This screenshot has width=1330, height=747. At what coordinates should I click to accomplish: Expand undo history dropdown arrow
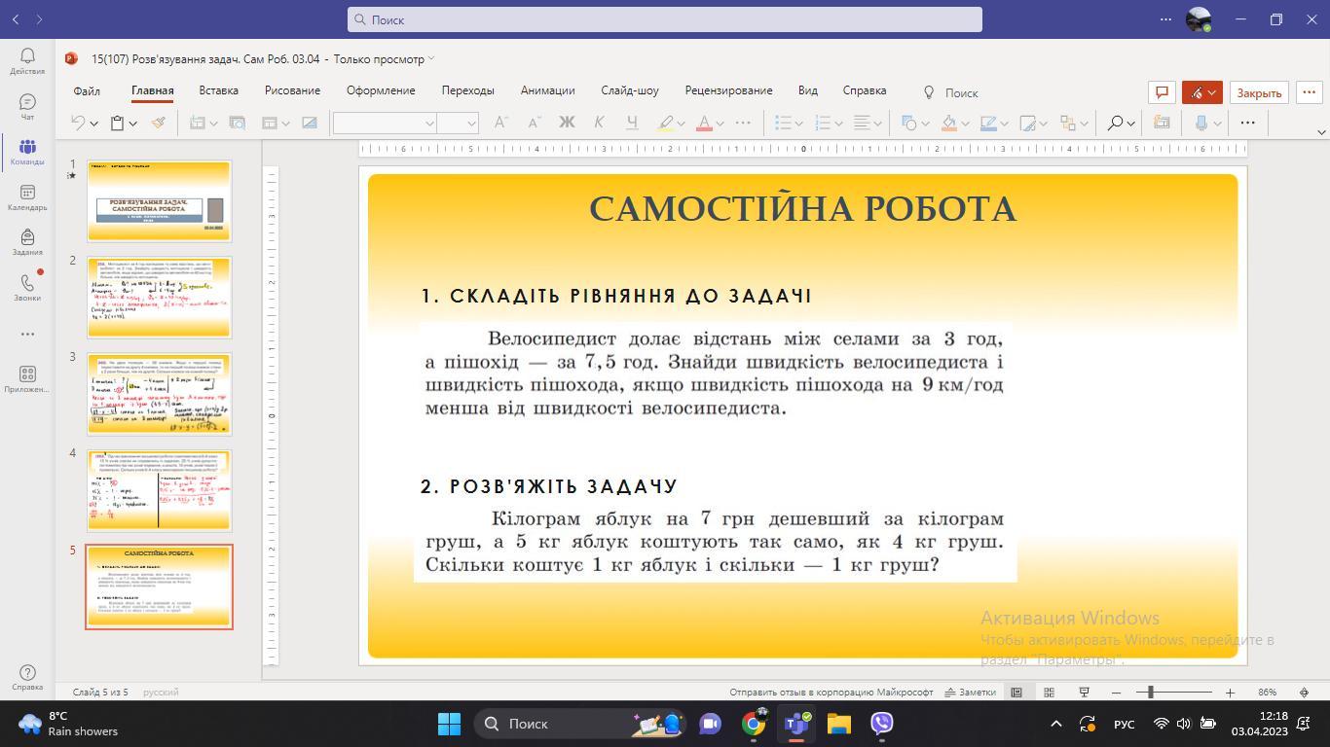coord(93,124)
